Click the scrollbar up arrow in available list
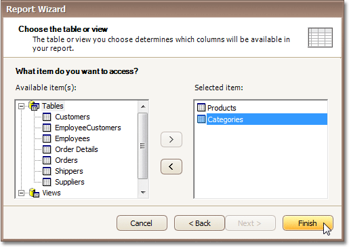The image size is (349, 247). 143,107
